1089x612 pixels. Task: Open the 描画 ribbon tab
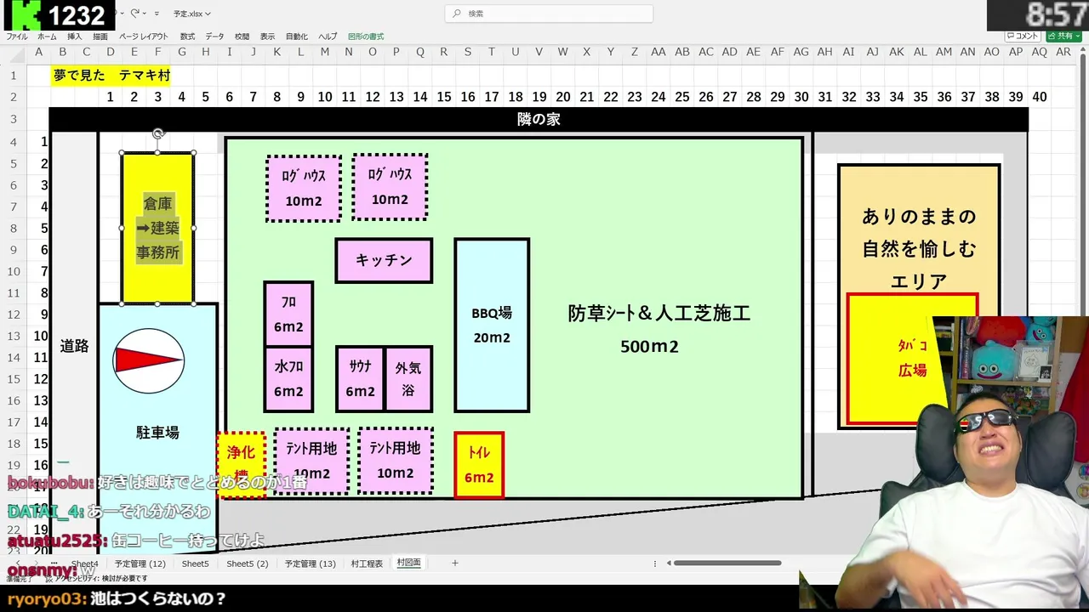[100, 37]
